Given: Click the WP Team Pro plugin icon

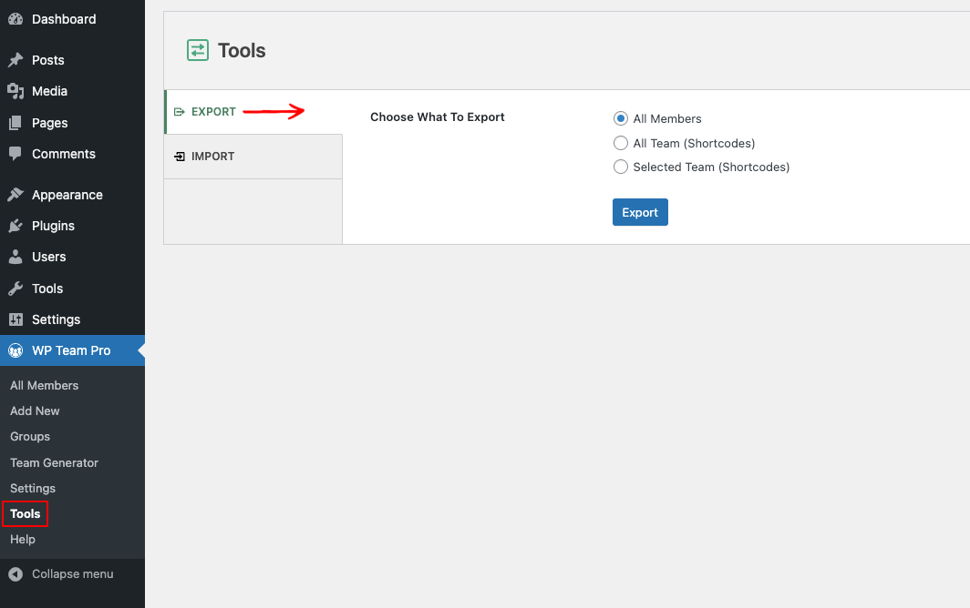Looking at the screenshot, I should pyautogui.click(x=15, y=350).
